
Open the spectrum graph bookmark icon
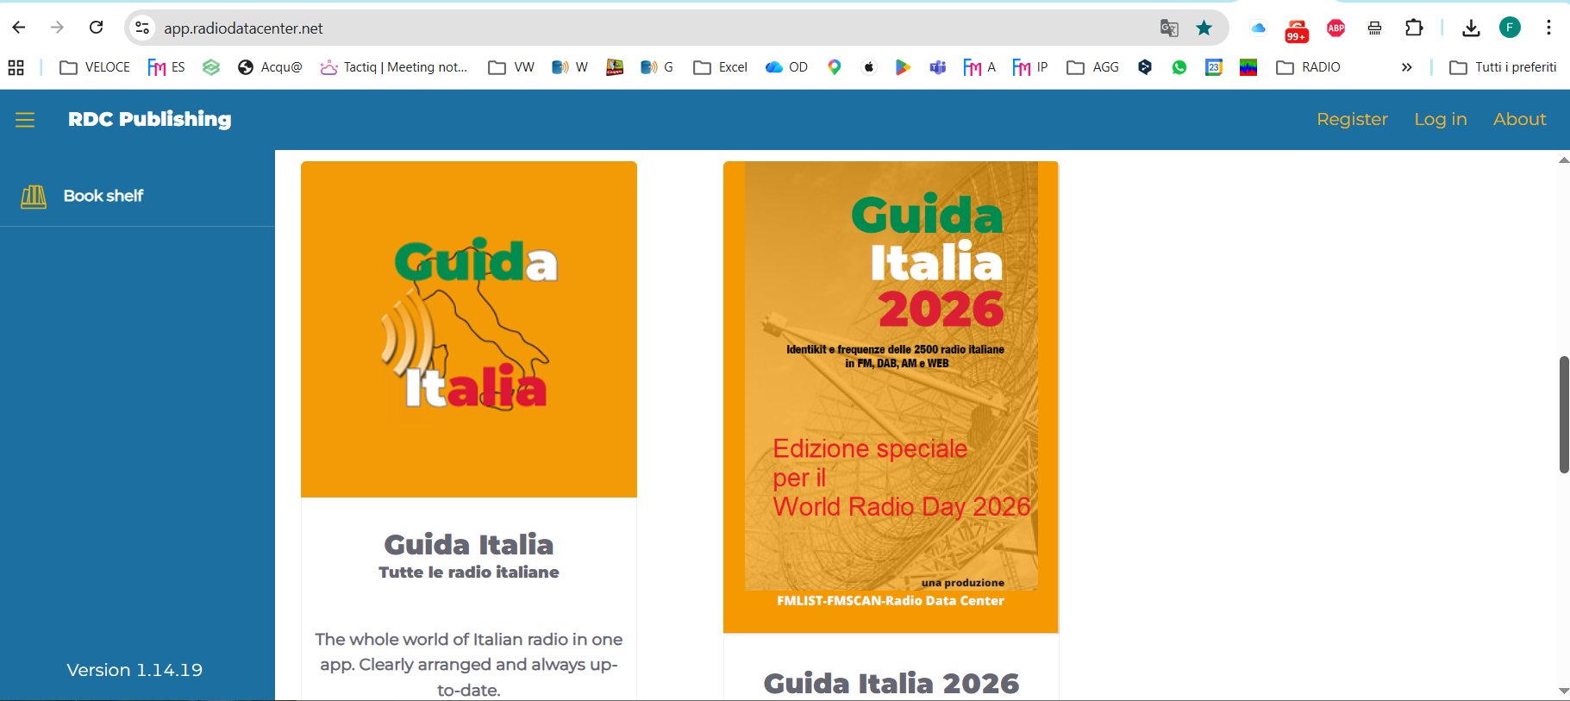pos(1248,67)
